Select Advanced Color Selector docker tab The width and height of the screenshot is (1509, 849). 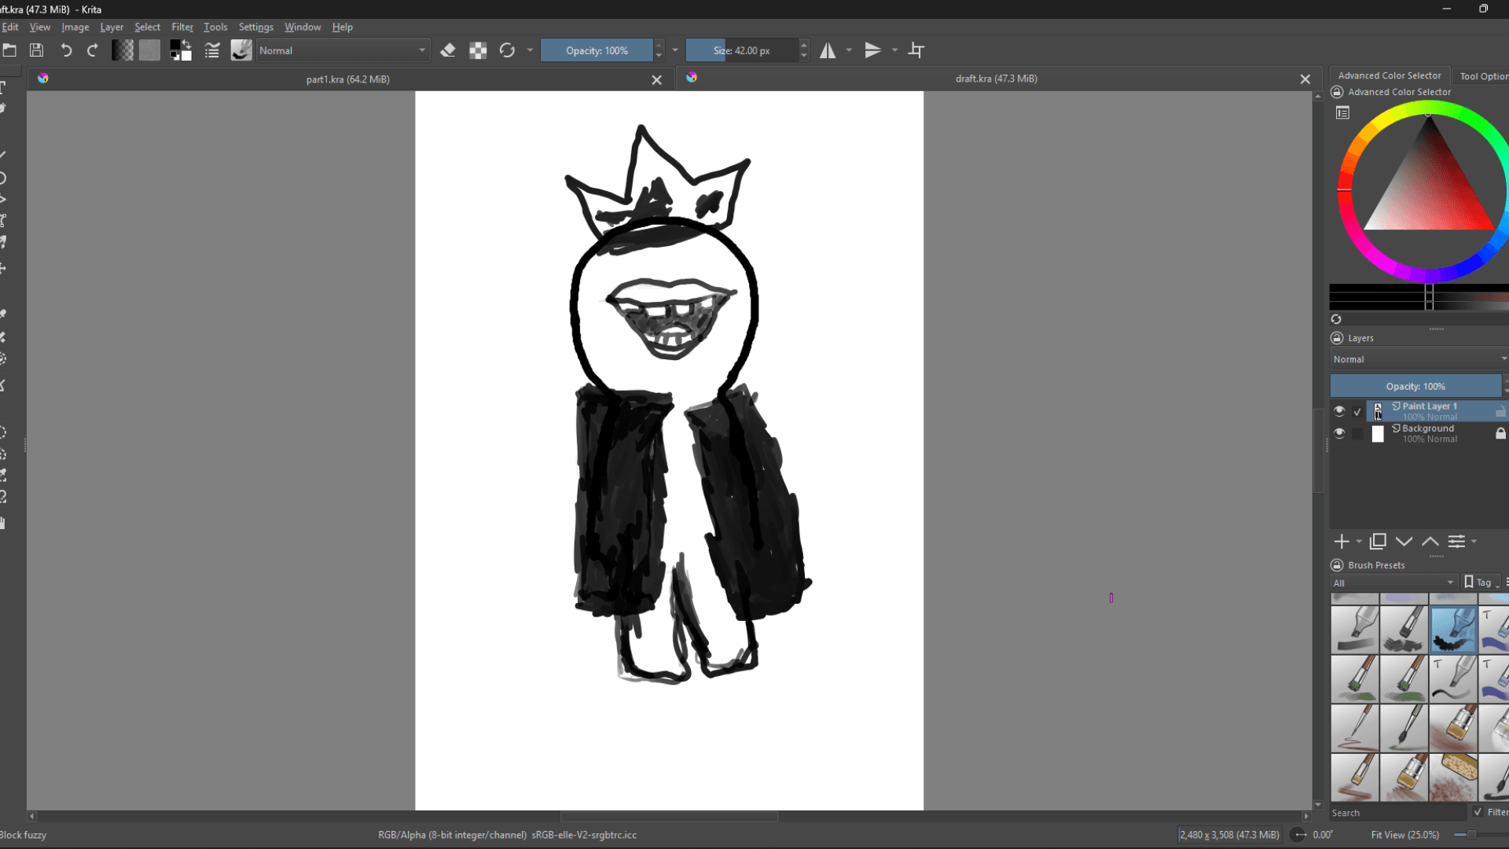1390,75
